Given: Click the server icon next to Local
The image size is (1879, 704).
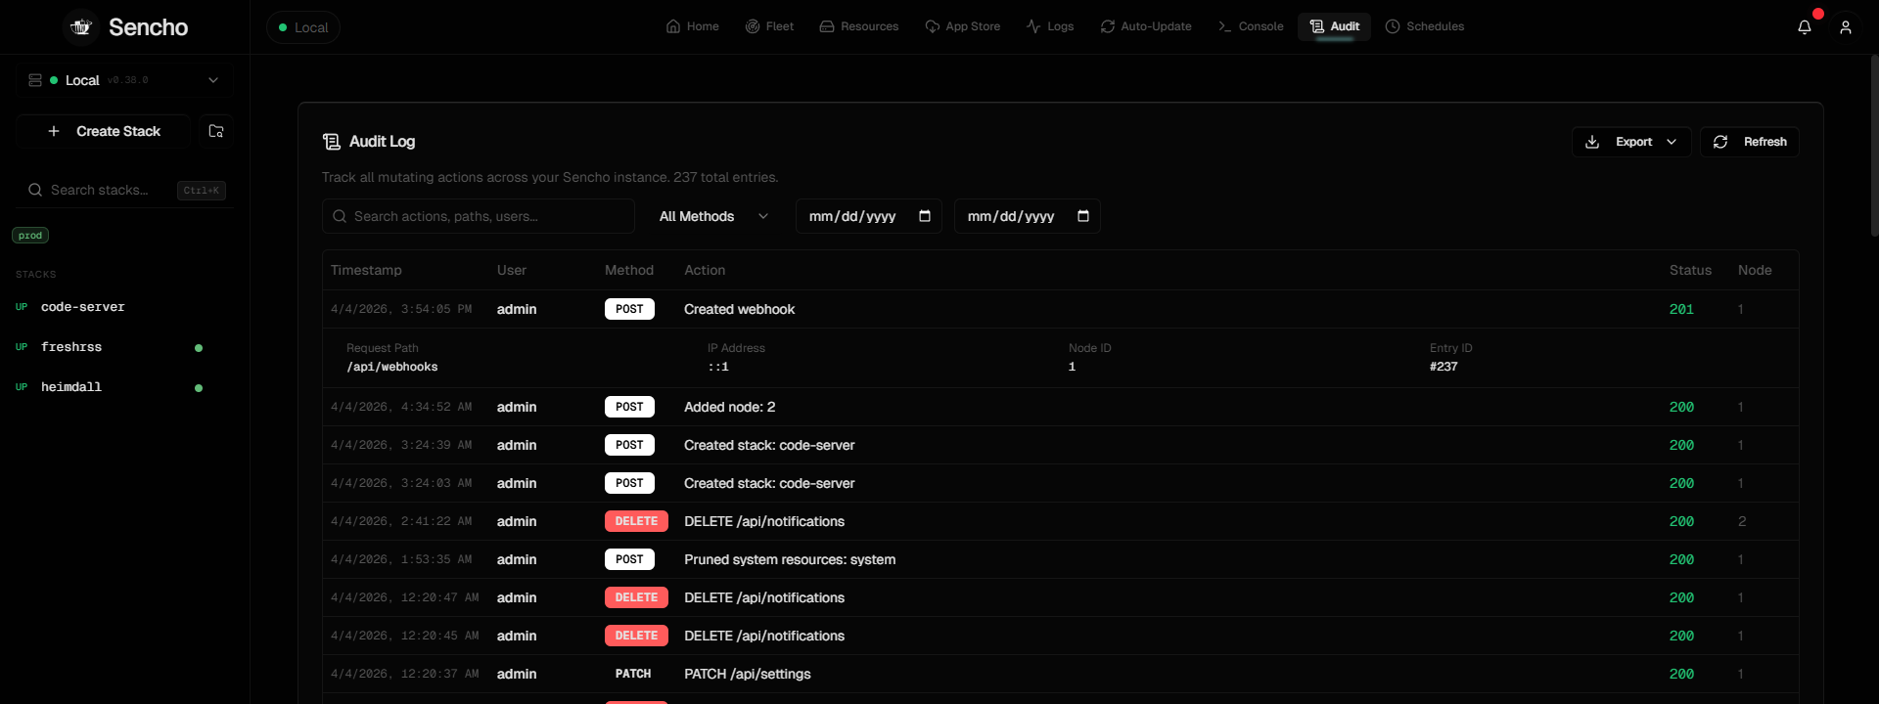Looking at the screenshot, I should (x=35, y=80).
